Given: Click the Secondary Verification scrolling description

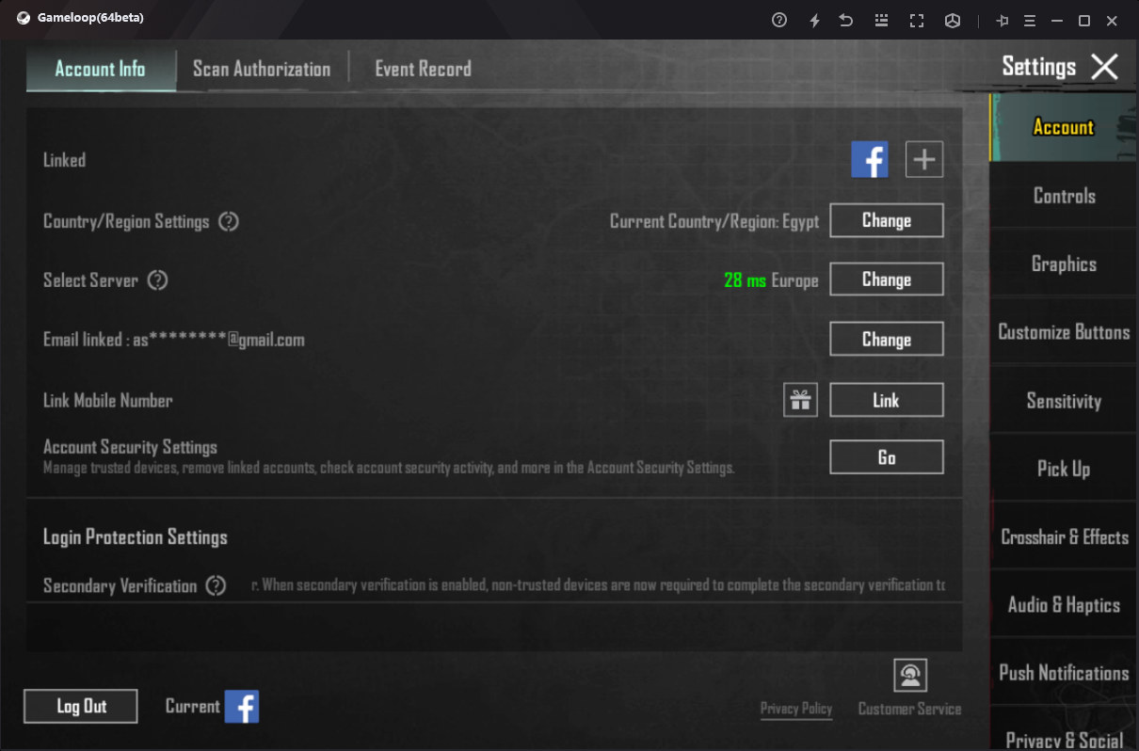Looking at the screenshot, I should click(598, 585).
